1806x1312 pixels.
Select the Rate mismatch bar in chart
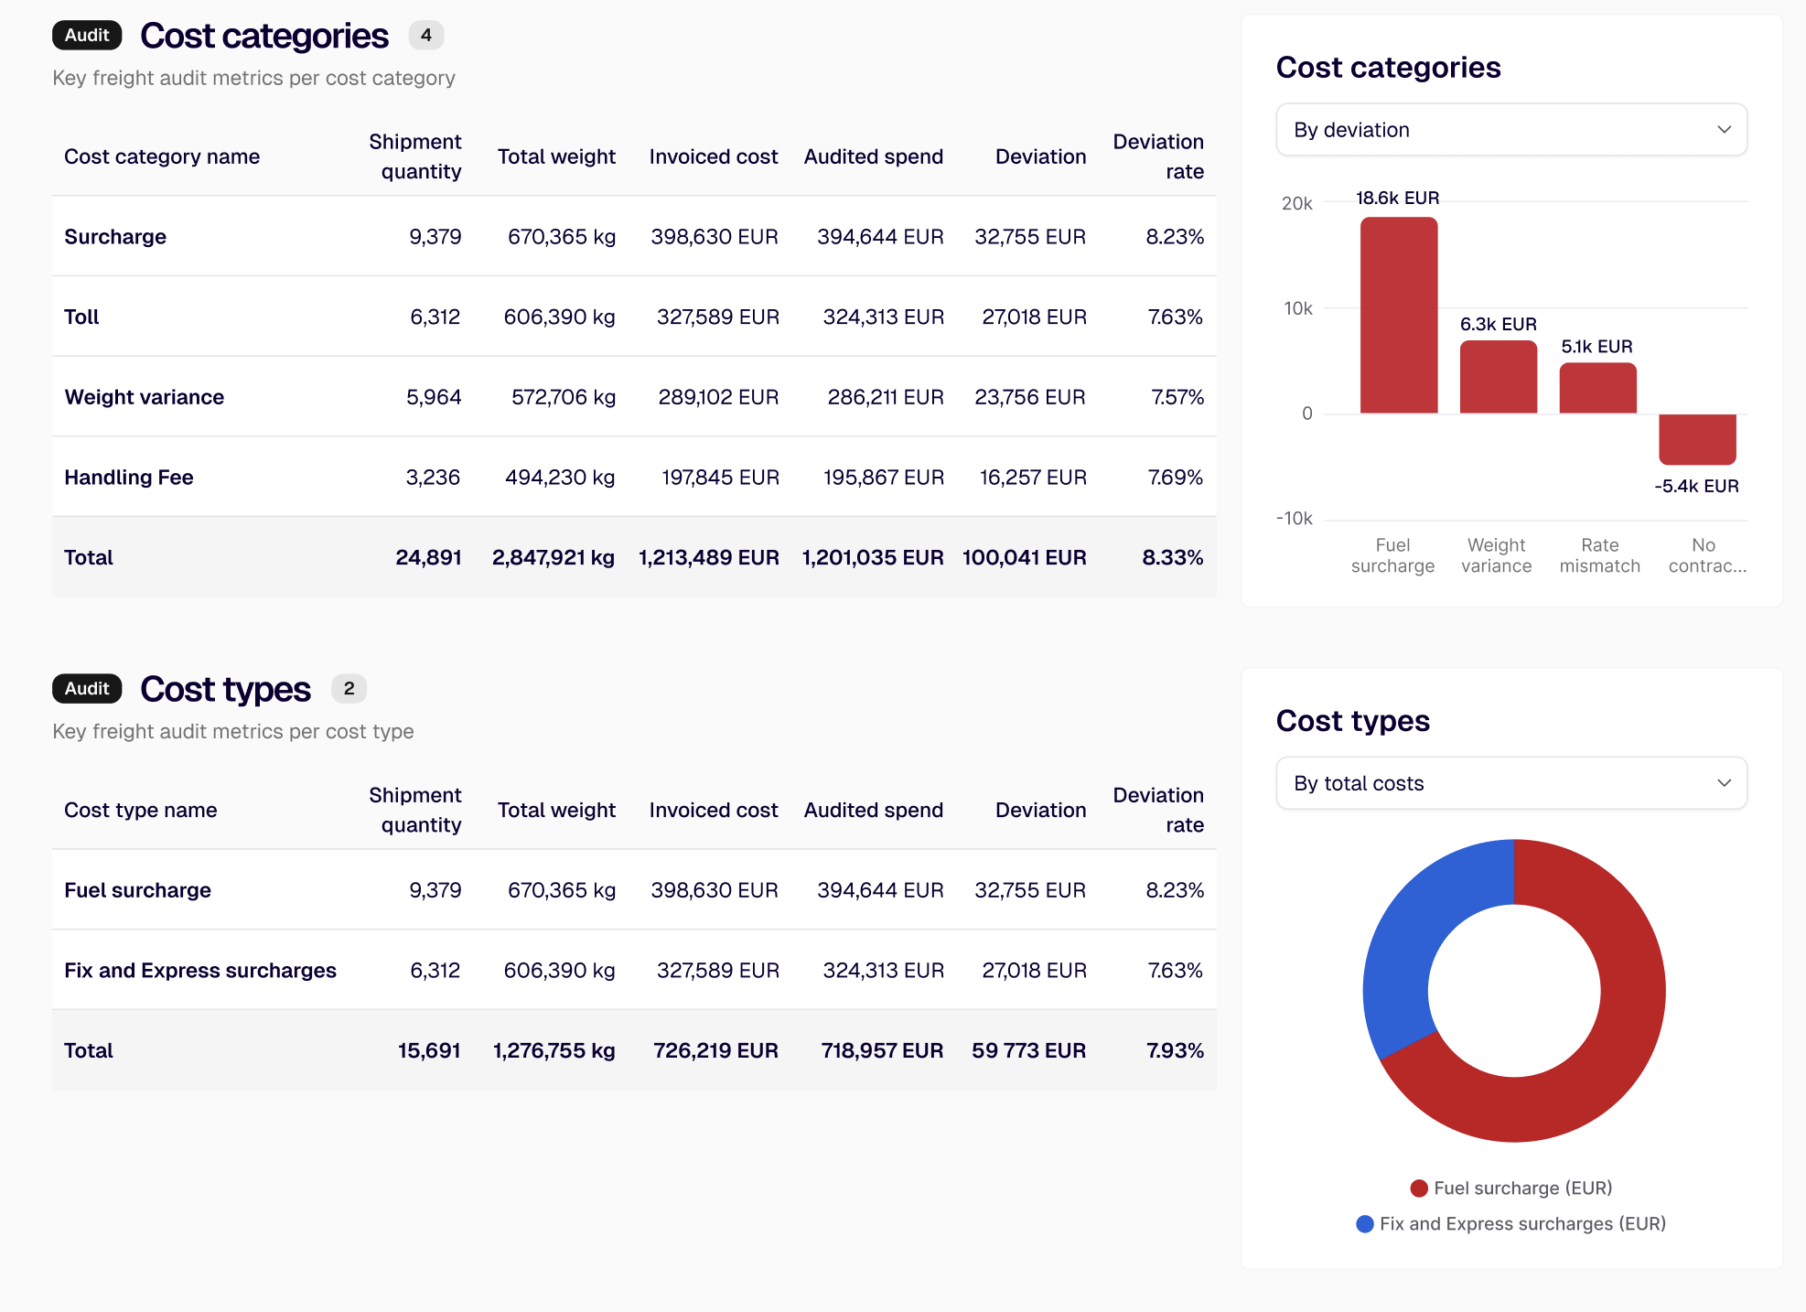tap(1598, 388)
